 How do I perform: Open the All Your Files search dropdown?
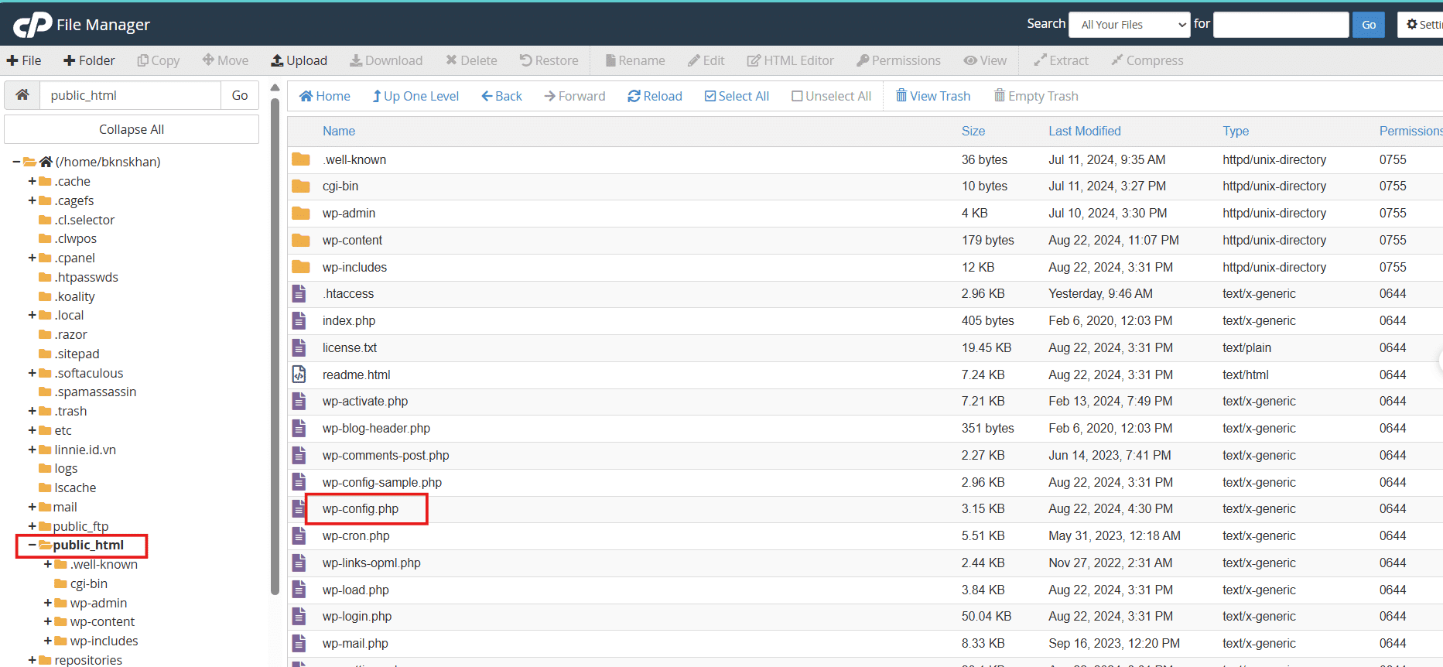(1129, 25)
